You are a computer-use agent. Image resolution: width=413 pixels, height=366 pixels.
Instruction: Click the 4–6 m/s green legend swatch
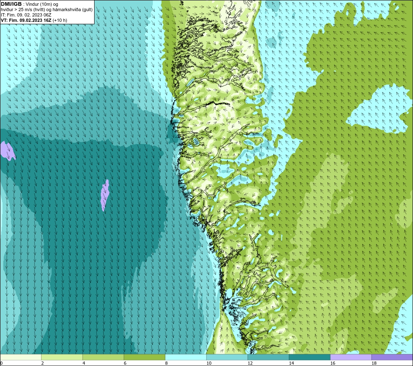point(103,357)
